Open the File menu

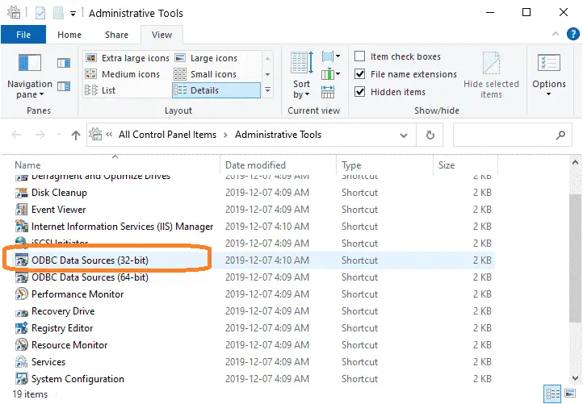pyautogui.click(x=23, y=35)
